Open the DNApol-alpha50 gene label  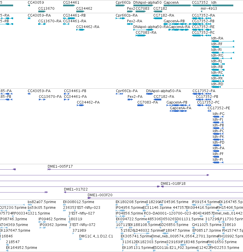pyautogui.click(x=147, y=3)
